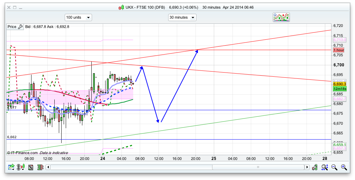355x180 pixels.
Task: Click the candlestick icon in title bar
Action: point(121,7)
